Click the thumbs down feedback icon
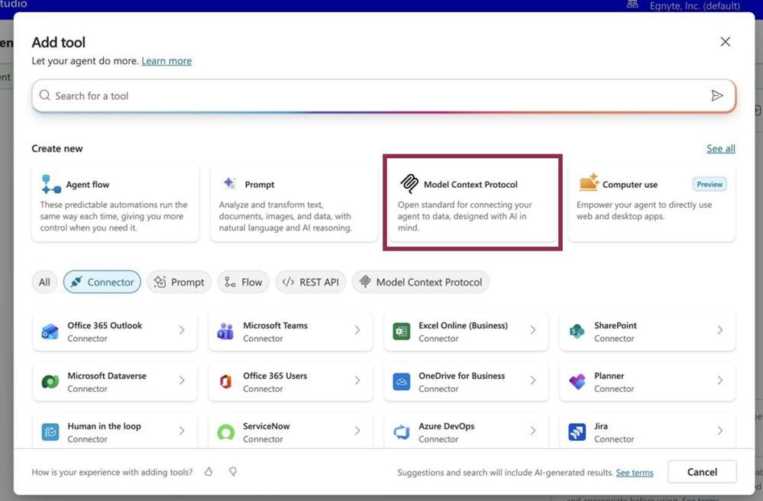 pyautogui.click(x=233, y=472)
